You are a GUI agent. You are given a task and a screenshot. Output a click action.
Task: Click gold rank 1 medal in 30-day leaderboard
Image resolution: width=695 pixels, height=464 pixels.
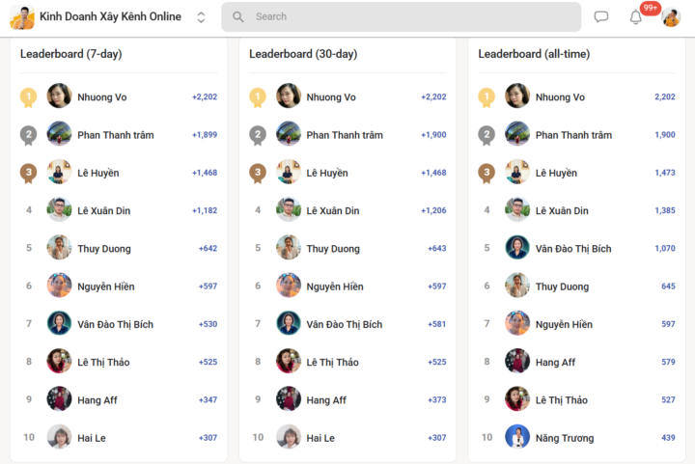click(x=258, y=97)
